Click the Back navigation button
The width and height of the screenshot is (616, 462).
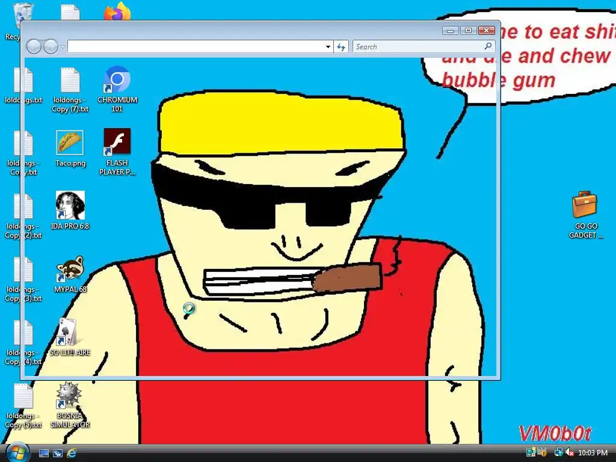pos(34,47)
